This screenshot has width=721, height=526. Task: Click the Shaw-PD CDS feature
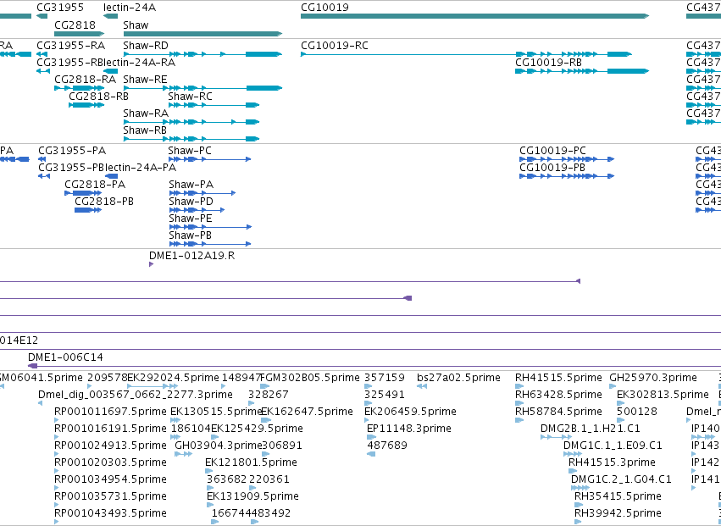197,210
